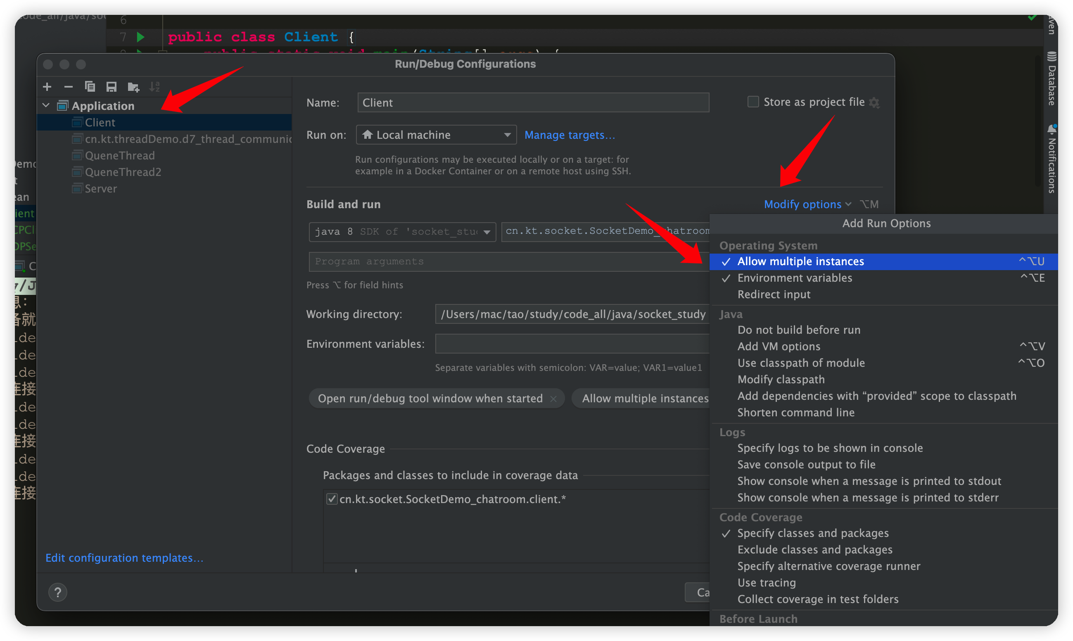Select Modify classpath option
This screenshot has width=1073, height=641.
point(883,380)
